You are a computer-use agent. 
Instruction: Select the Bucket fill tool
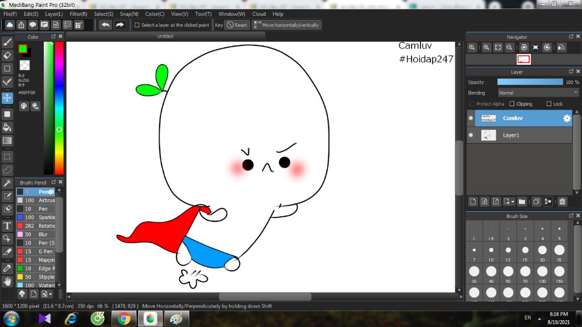coord(7,127)
